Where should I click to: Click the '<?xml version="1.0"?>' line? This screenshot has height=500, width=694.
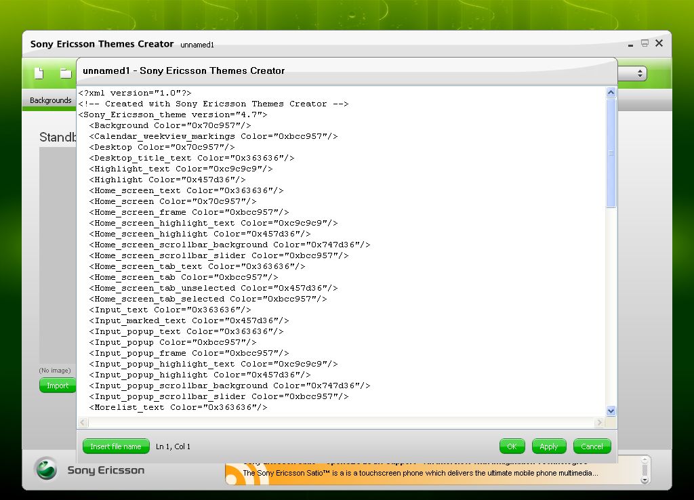(x=135, y=93)
